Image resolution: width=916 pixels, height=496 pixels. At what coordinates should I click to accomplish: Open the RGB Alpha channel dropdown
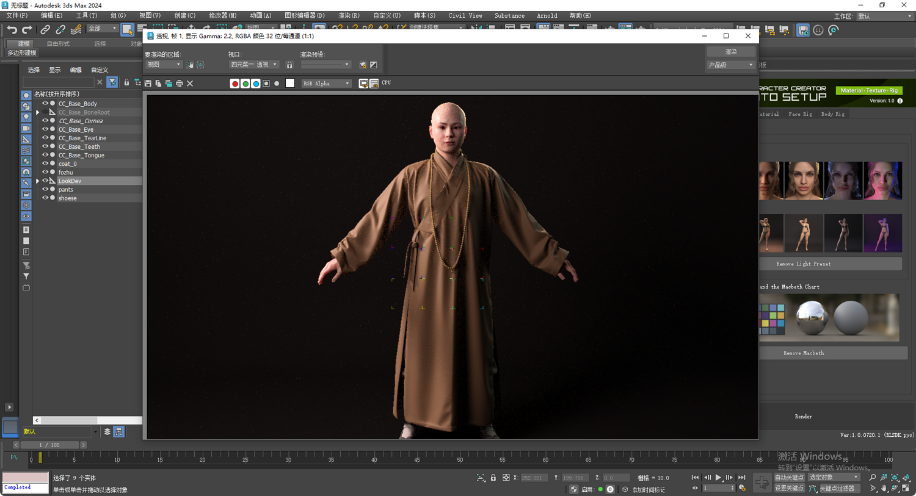(x=326, y=84)
